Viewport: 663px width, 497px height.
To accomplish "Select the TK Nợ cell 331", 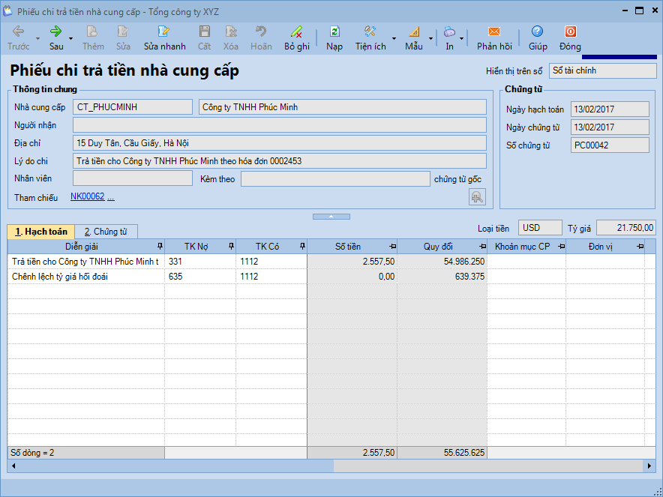I will coord(200,262).
